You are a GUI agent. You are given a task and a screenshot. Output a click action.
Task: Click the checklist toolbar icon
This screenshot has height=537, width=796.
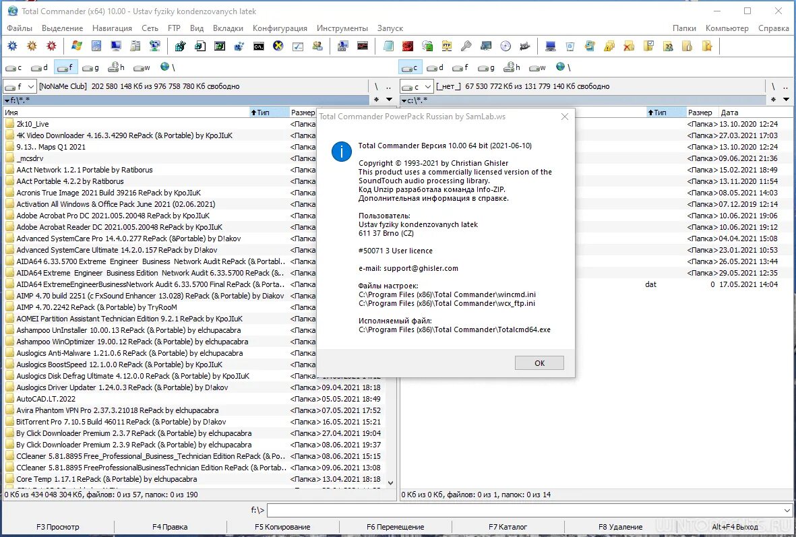298,46
